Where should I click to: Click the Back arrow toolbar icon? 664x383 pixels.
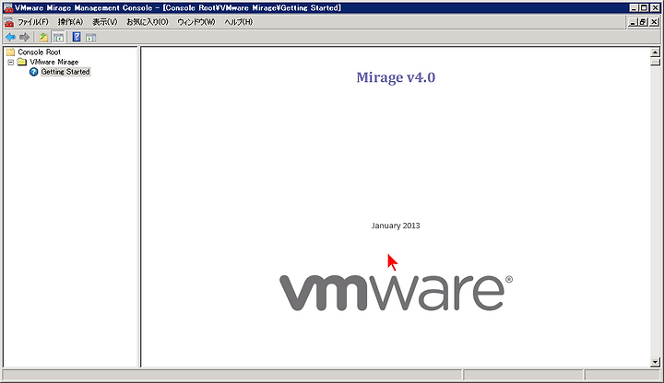tap(10, 37)
